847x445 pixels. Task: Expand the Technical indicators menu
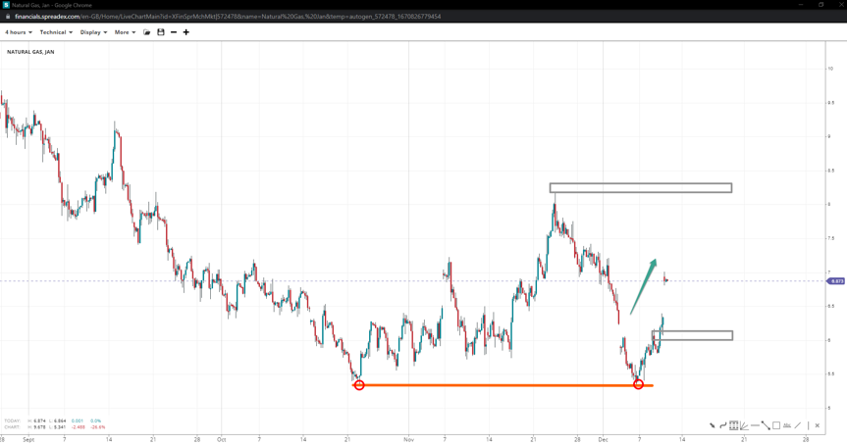[x=55, y=32]
